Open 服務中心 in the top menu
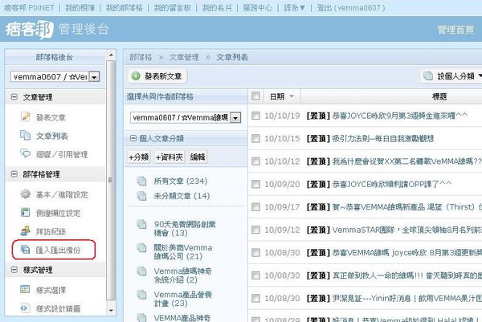This screenshot has width=482, height=322. [x=257, y=8]
